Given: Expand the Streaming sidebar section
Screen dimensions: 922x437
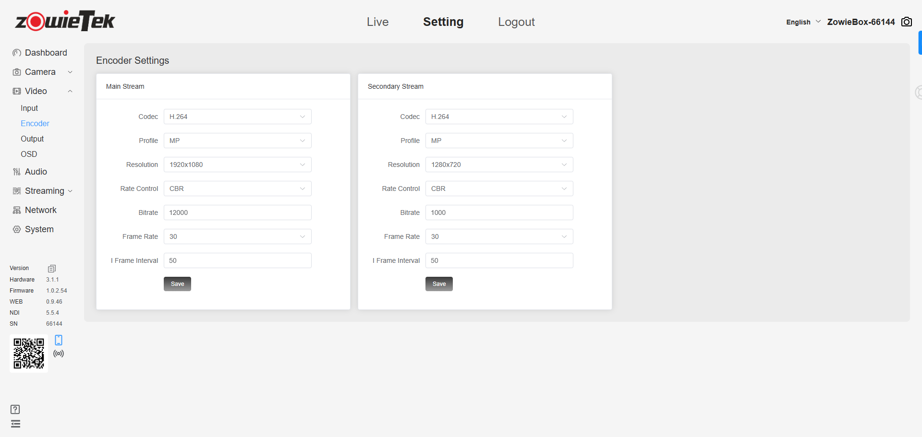Looking at the screenshot, I should [x=42, y=191].
